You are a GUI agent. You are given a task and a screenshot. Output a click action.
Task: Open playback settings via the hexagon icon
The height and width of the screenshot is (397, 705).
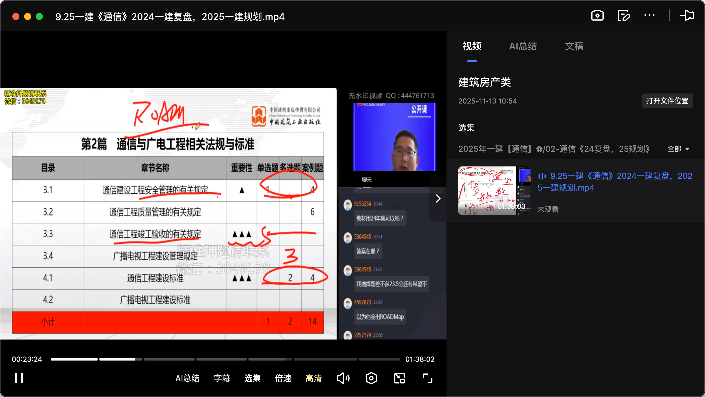[x=371, y=378]
